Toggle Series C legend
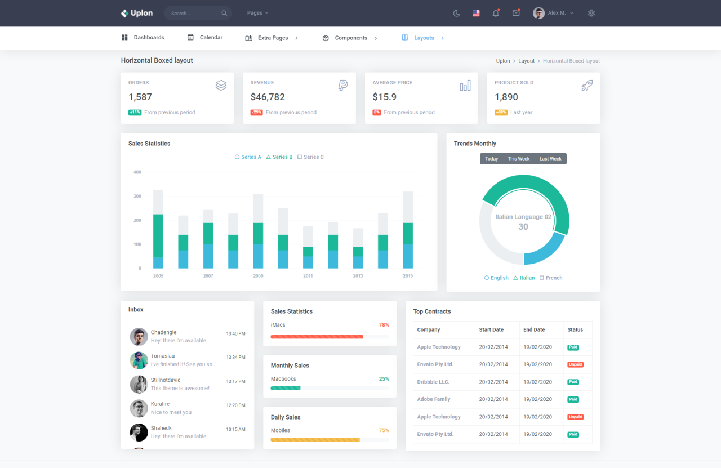Image resolution: width=721 pixels, height=468 pixels. [x=310, y=157]
